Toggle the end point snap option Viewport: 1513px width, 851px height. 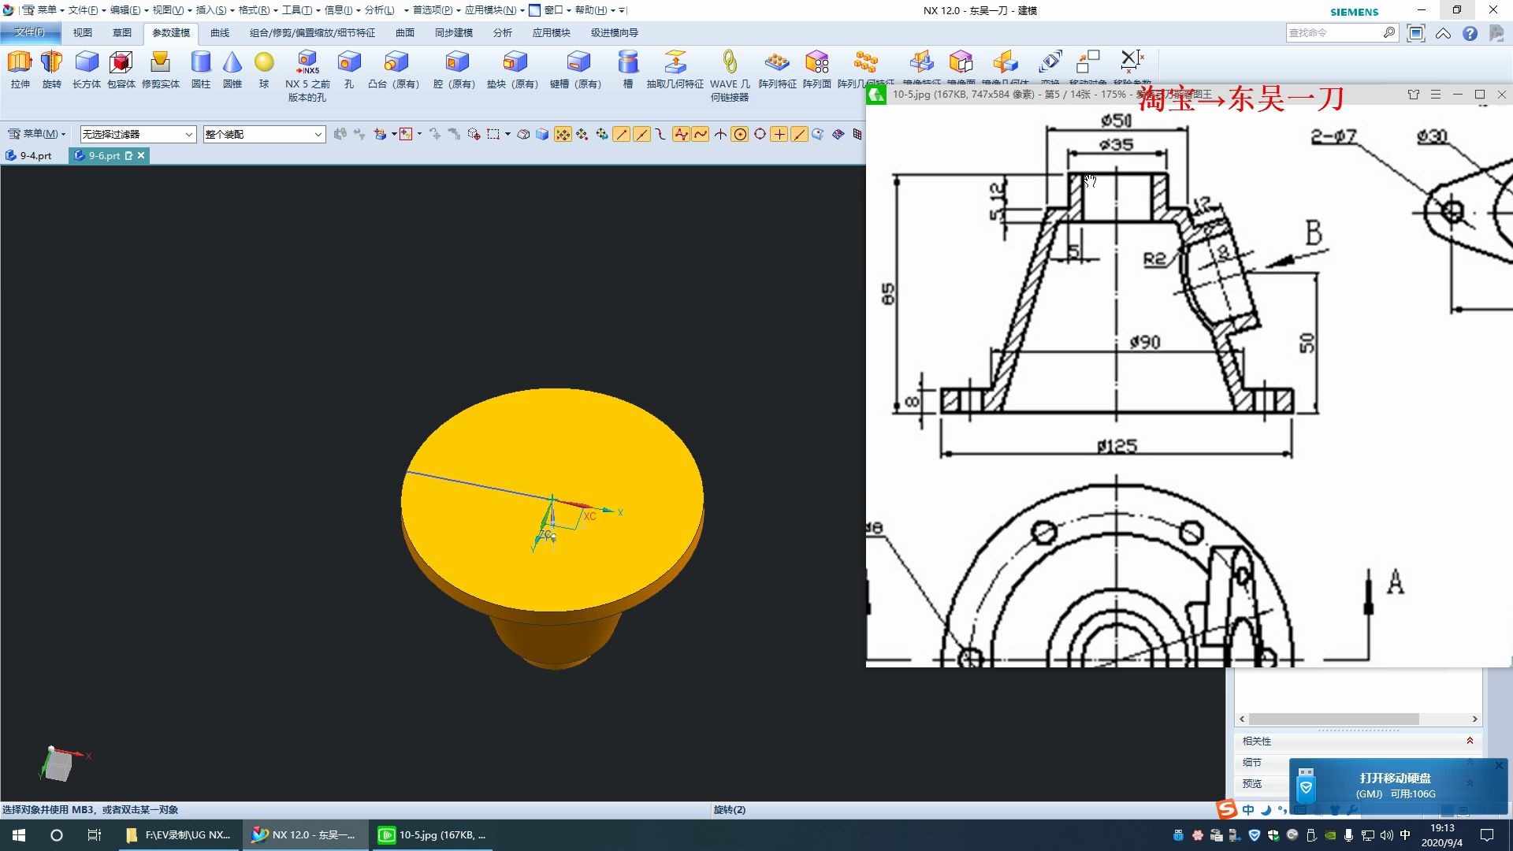pos(622,135)
